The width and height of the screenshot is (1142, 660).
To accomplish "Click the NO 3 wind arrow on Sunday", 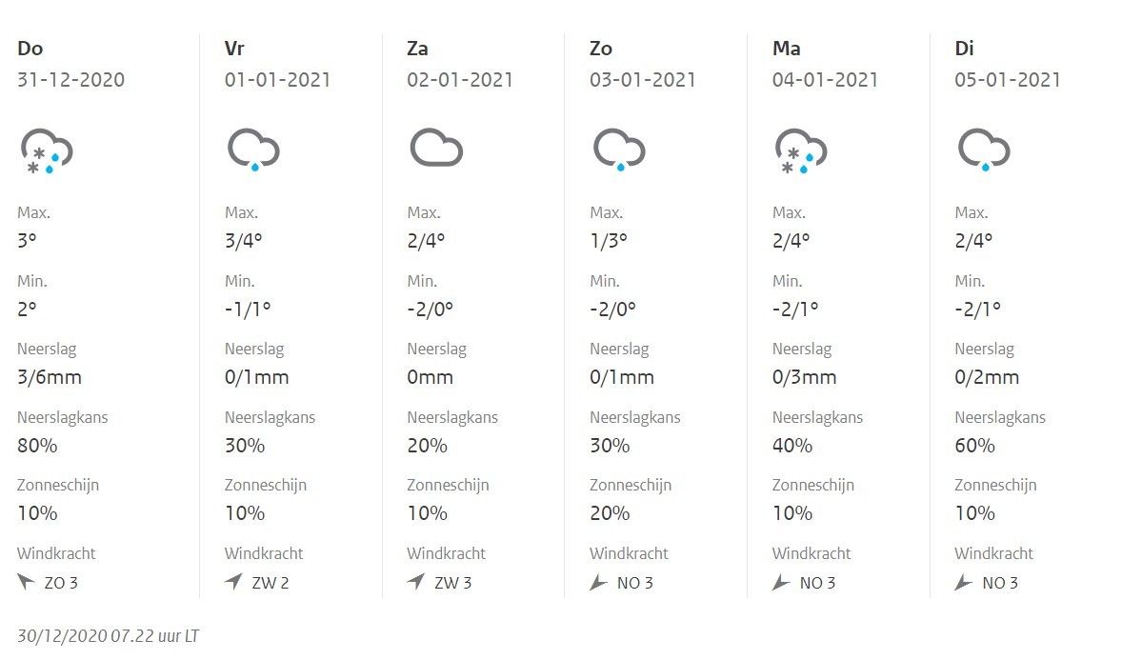I will pos(598,582).
